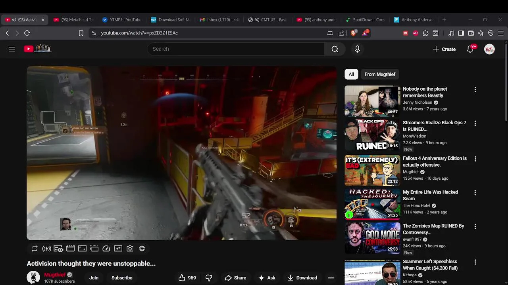This screenshot has width=508, height=285.
Task: Select the All filter chip
Action: [351, 74]
